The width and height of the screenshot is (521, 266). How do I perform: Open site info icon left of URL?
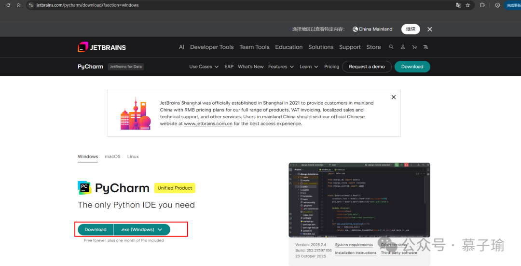coord(31,5)
